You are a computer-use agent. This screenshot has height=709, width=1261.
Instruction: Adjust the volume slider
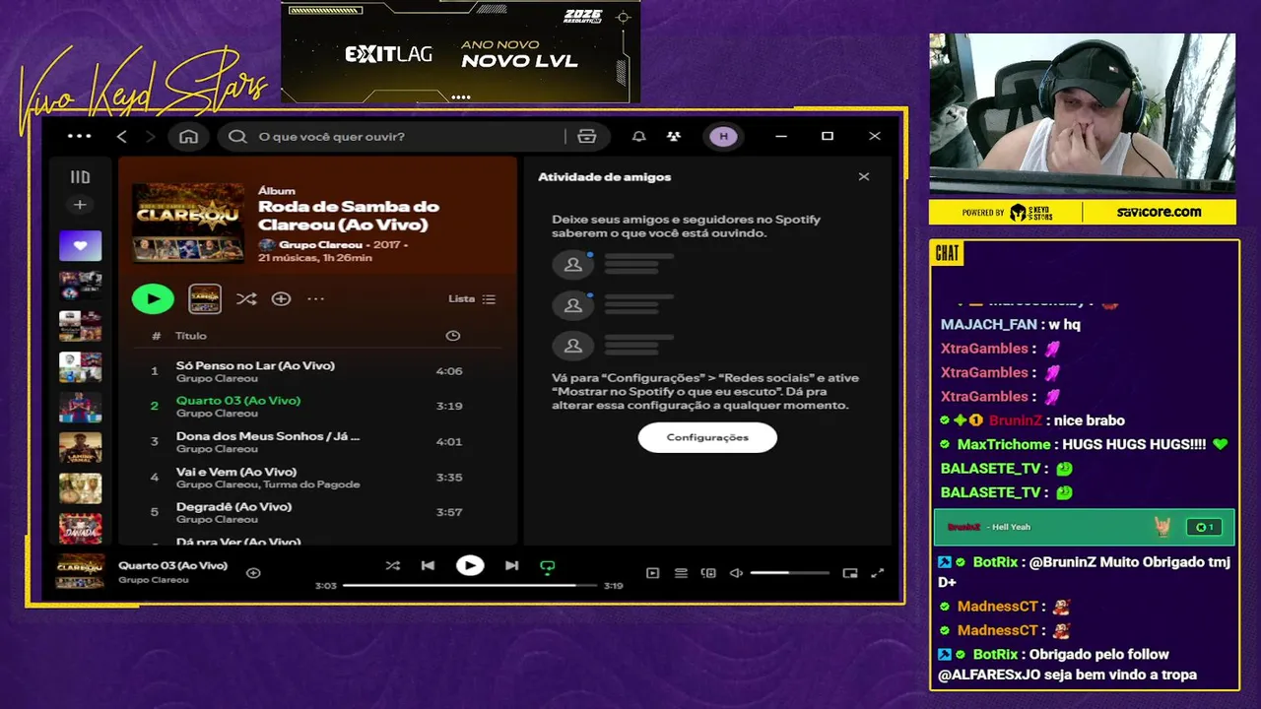tap(790, 573)
